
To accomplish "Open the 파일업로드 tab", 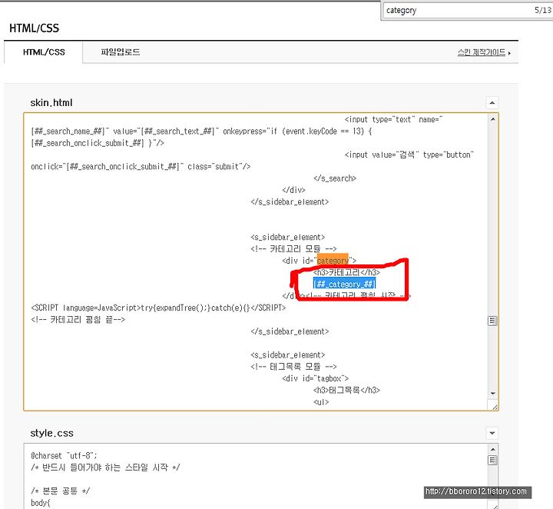I will click(x=121, y=52).
